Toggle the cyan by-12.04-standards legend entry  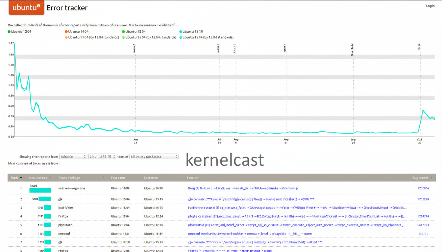coord(206,37)
